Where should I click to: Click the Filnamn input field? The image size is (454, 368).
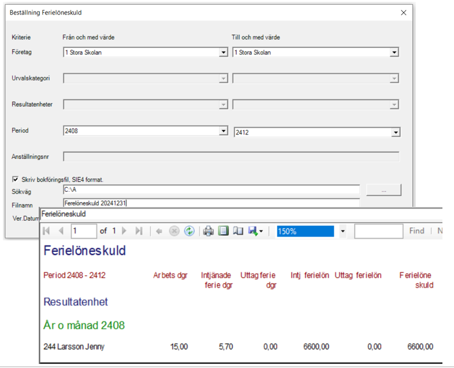[211, 203]
